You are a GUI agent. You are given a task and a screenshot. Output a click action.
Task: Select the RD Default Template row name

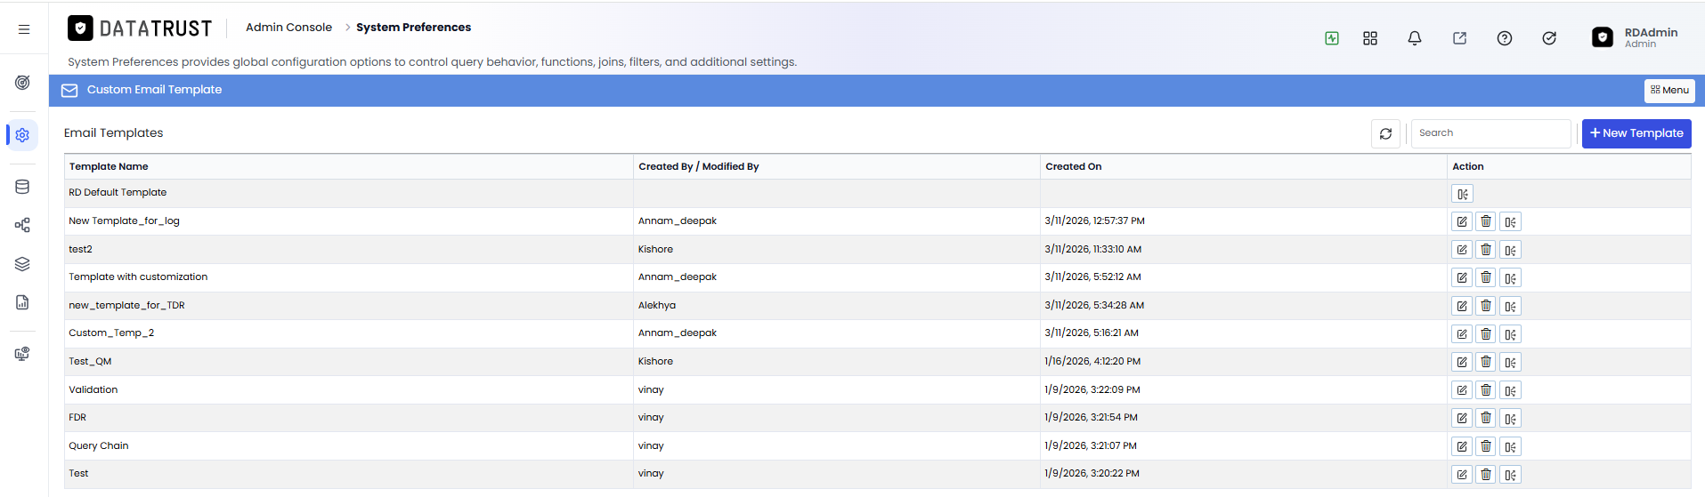pos(118,193)
